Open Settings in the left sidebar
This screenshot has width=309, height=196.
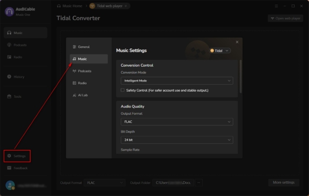click(17, 156)
